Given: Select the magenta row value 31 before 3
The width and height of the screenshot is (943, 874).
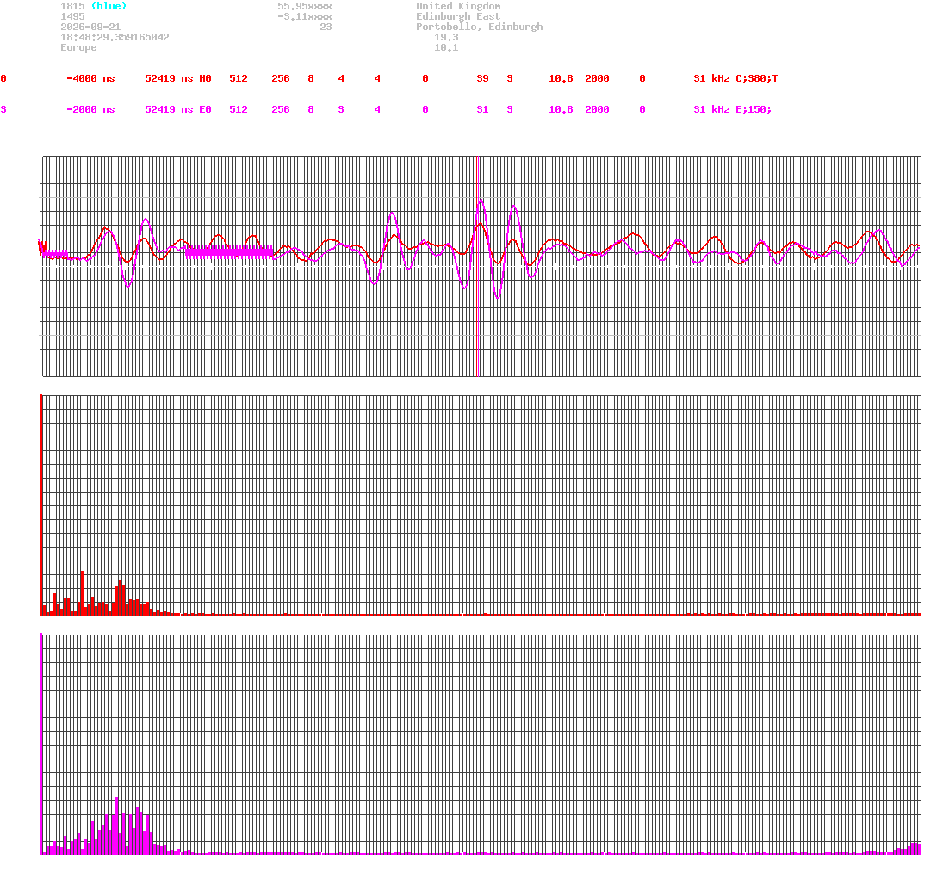Looking at the screenshot, I should coord(482,109).
